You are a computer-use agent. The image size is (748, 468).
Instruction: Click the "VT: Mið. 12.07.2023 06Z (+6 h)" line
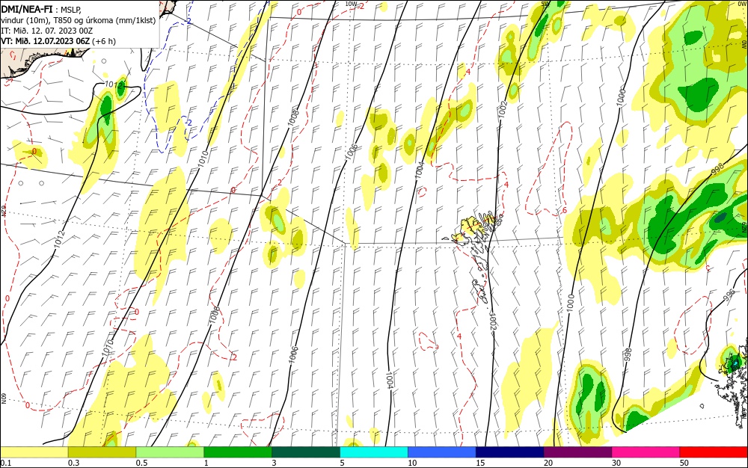pos(58,41)
